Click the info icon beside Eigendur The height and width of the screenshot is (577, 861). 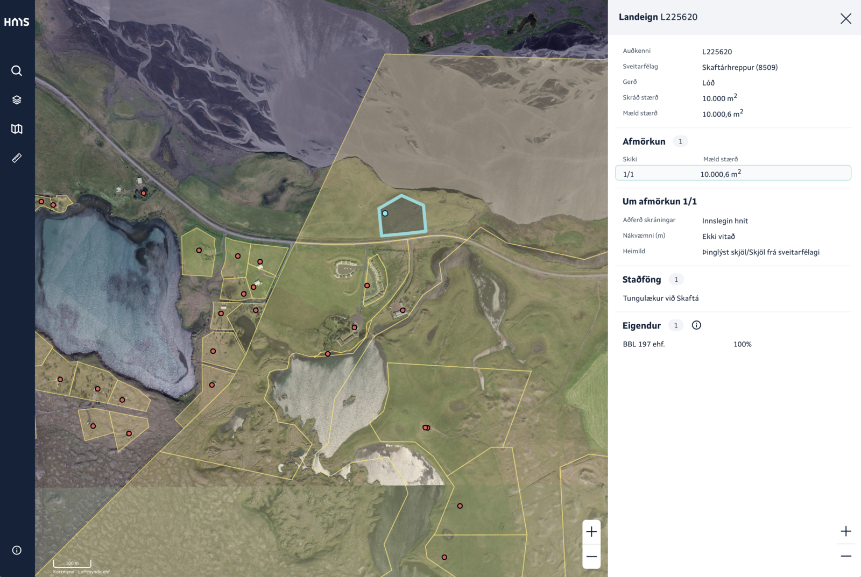696,325
